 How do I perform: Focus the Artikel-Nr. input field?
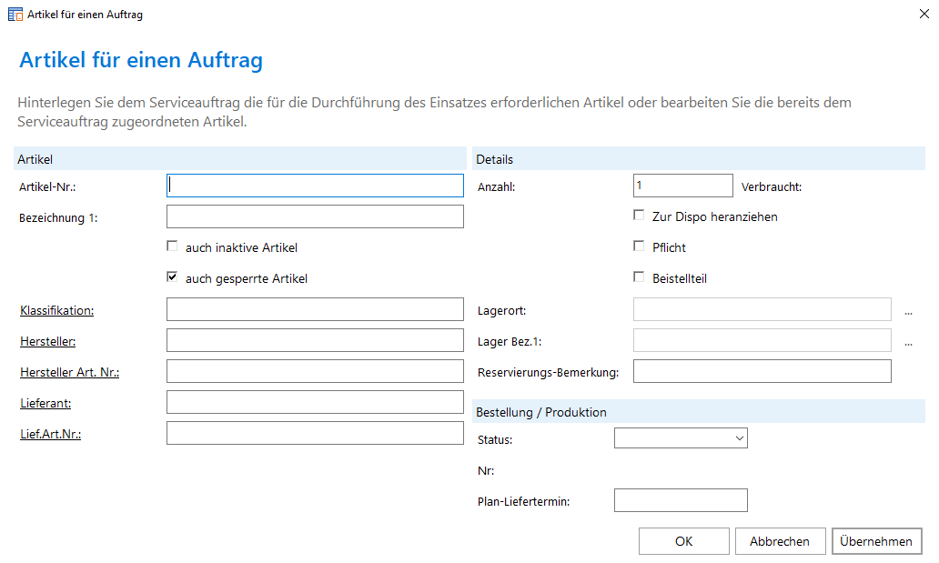tap(315, 186)
